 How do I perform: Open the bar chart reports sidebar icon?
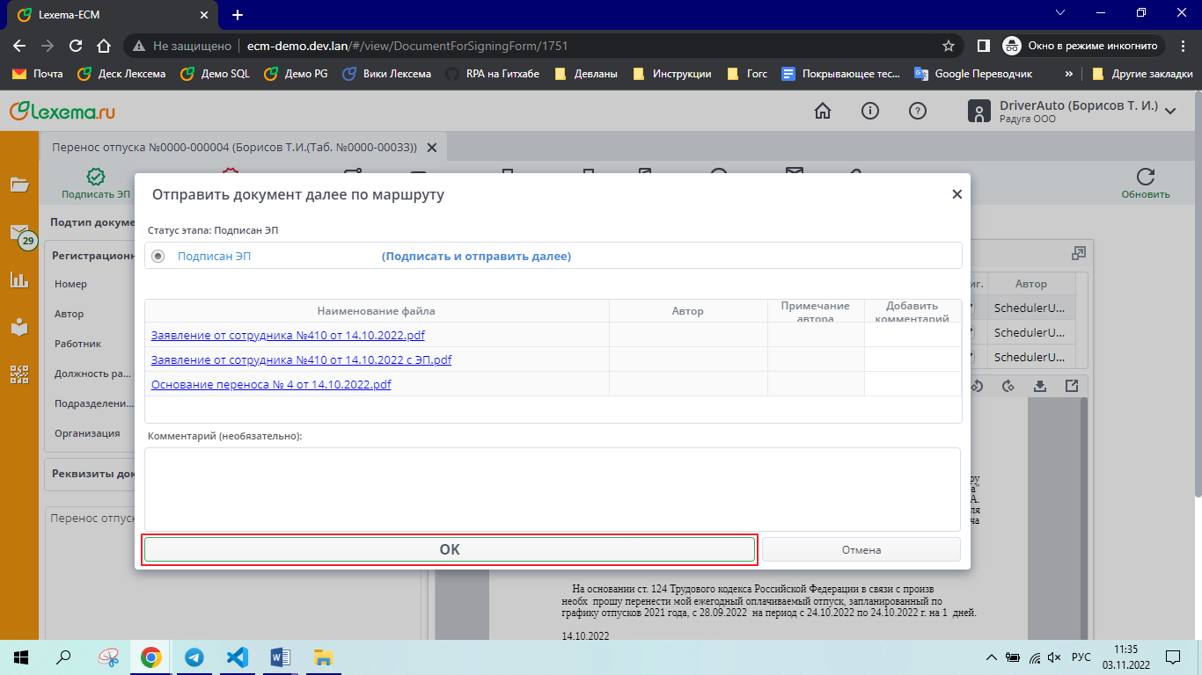(19, 280)
